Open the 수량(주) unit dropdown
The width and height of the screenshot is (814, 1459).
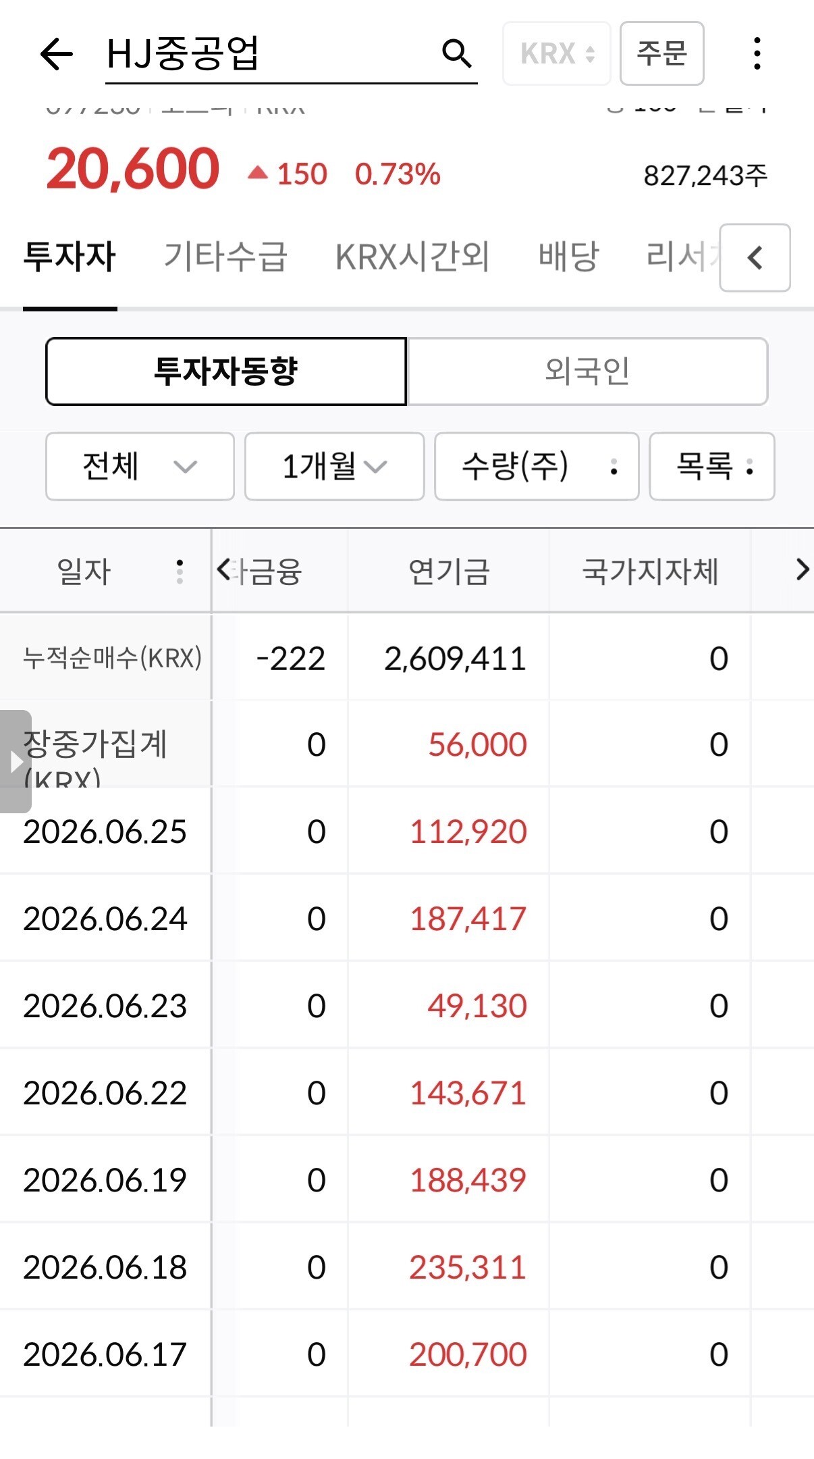coord(537,467)
